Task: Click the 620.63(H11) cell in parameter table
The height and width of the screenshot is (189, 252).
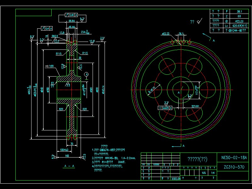Action: tap(240, 26)
